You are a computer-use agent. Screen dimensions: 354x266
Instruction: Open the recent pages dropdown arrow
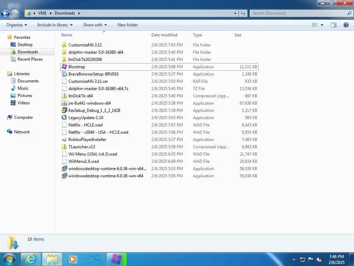[x=22, y=14]
